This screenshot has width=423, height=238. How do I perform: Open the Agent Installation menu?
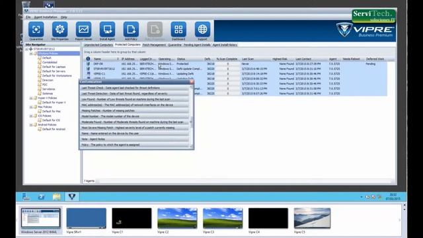46,17
